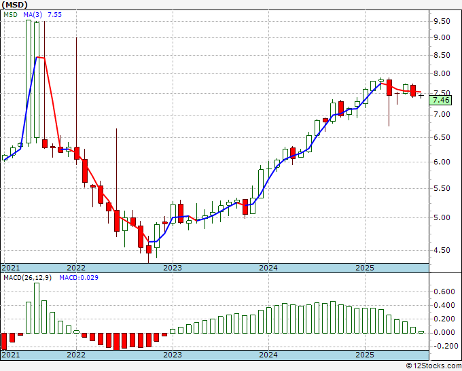Click the MACD:0.029 value
Viewport: 462px width, 371px height.
(x=79, y=278)
